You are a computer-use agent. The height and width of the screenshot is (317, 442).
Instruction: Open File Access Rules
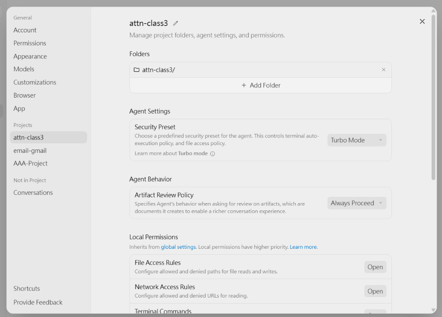point(375,267)
